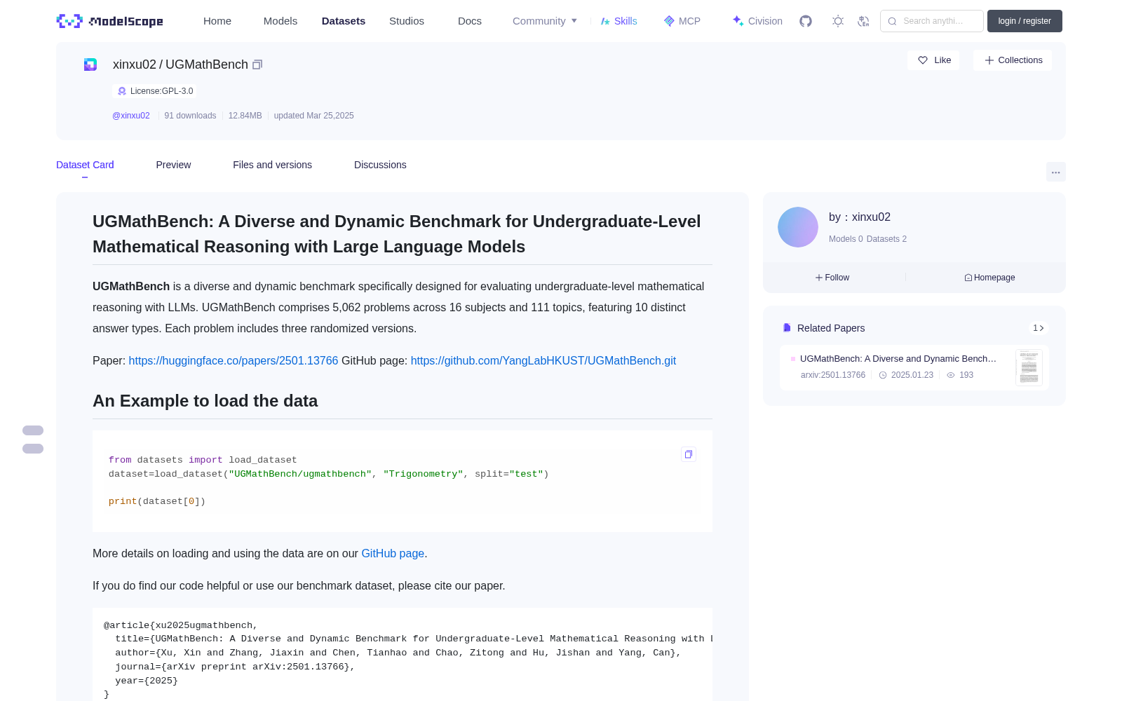Click the '193' paper view count
The image size is (1122, 701).
tap(966, 375)
